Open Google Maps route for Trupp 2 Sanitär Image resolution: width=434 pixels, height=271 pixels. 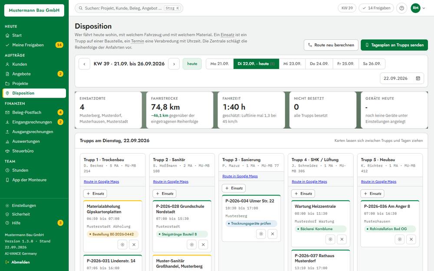[x=171, y=182]
